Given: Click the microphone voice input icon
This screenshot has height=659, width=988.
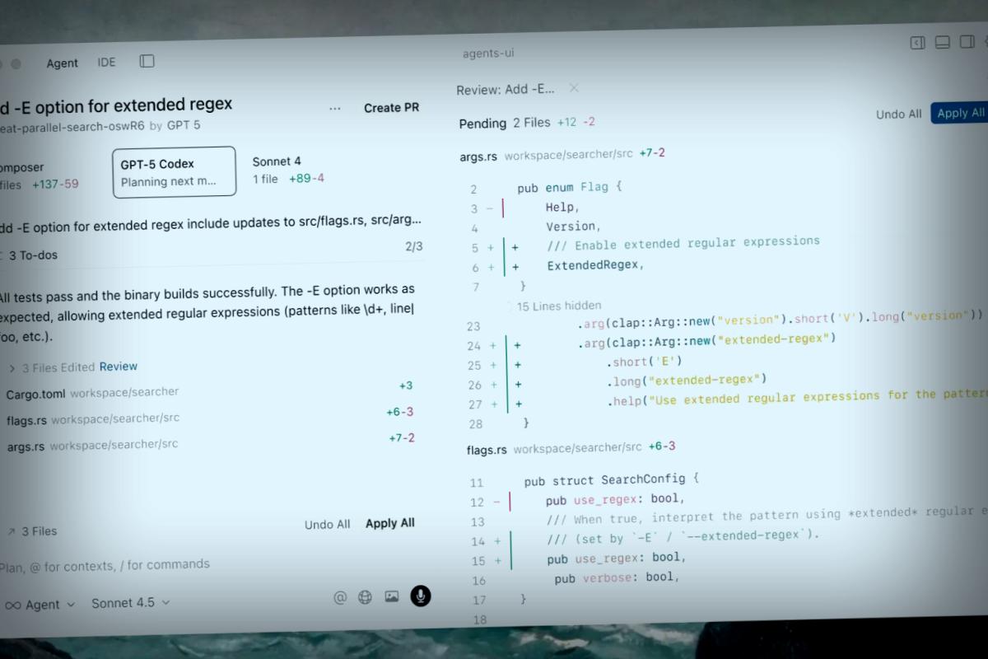Looking at the screenshot, I should 421,596.
